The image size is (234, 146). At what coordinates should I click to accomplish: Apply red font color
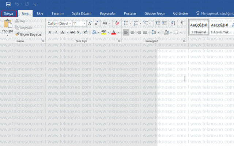tap(114, 32)
